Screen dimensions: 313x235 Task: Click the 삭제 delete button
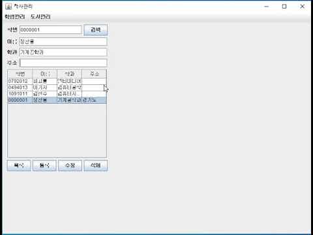[x=96, y=166]
